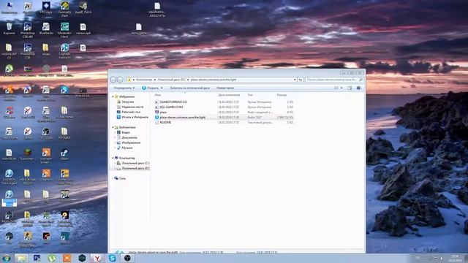The height and width of the screenshot is (263, 468).
Task: Open Skype from the taskbar
Action: [113, 258]
